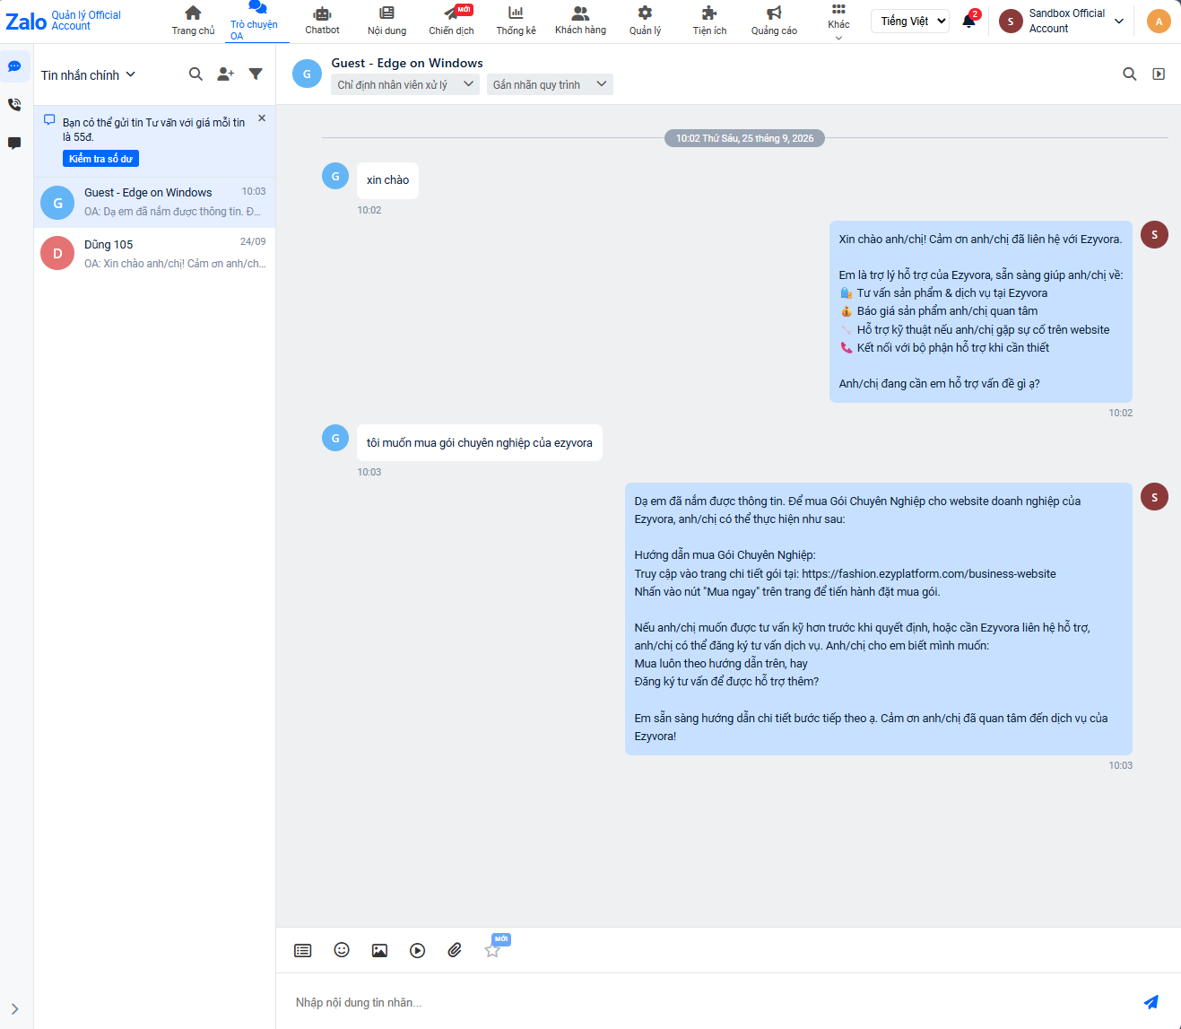Open the Trò chuyện OA tab
This screenshot has height=1029, width=1181.
coord(256,21)
